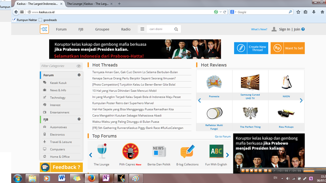This screenshot has width=326, height=183.
Task: Click the Sign In link
Action: [x=284, y=29]
